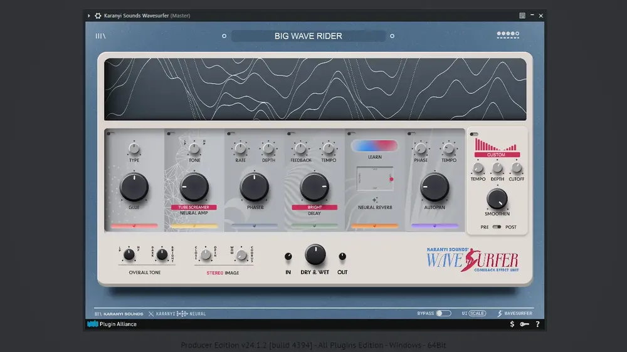Viewport: 627px width, 352px height.
Task: Toggle the Custom modulation section power switch
Action: tap(474, 134)
